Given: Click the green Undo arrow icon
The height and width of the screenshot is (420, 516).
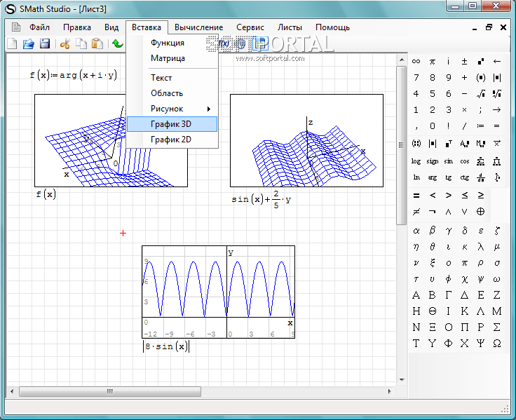Looking at the screenshot, I should point(117,44).
